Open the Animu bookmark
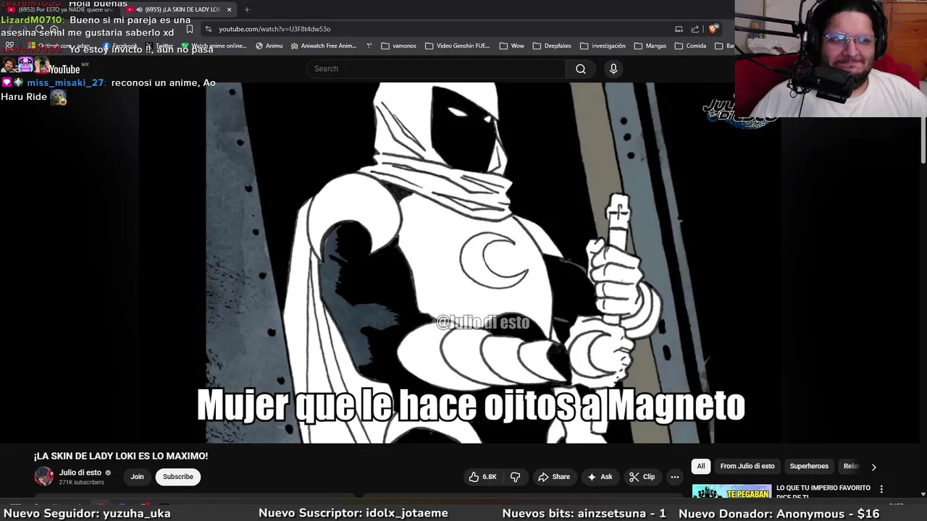This screenshot has width=927, height=521. point(269,46)
